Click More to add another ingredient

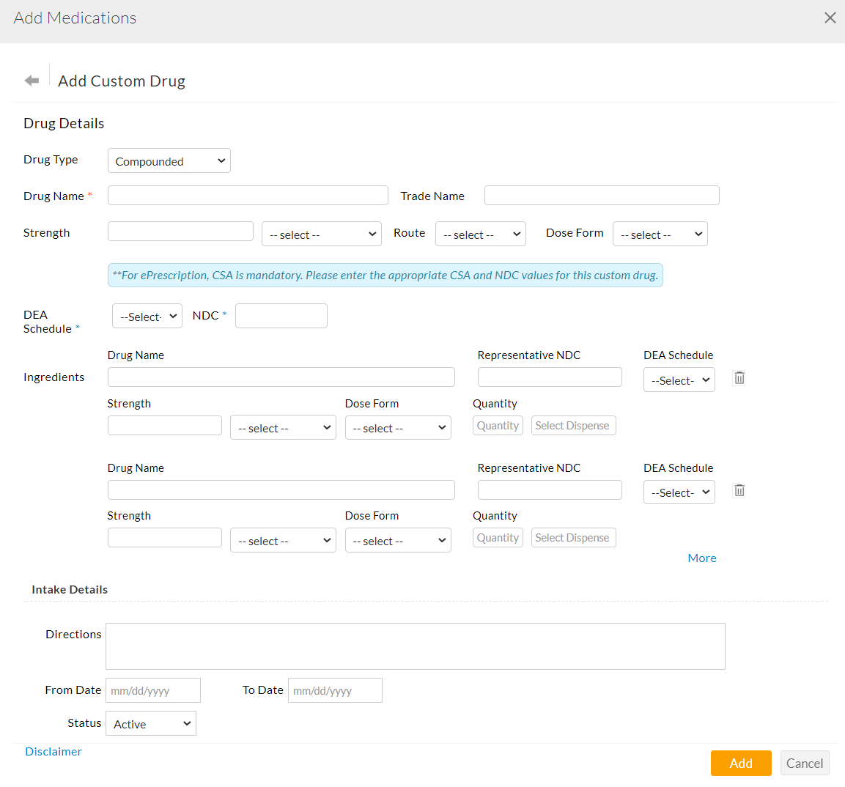[701, 558]
